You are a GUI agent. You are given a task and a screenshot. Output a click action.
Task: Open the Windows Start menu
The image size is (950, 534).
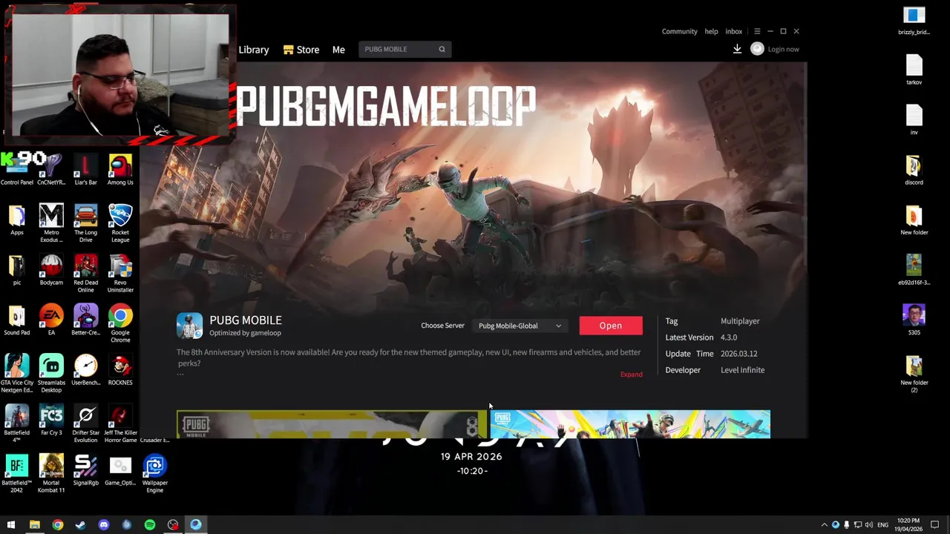(x=11, y=525)
